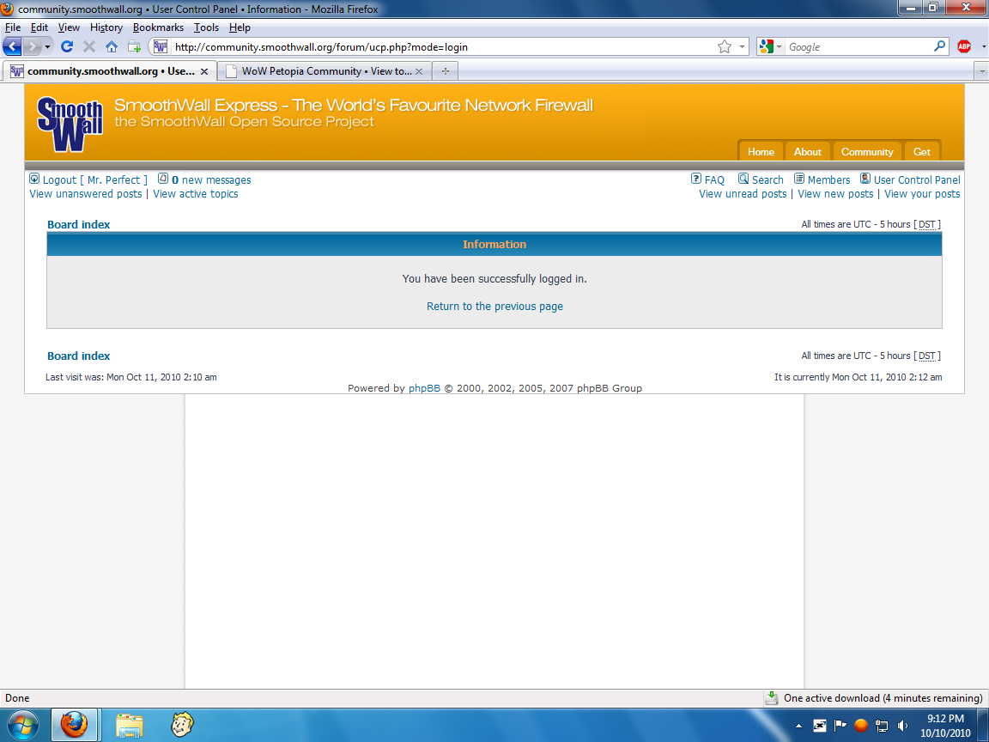Open the FAQ link
Screen dimensions: 989x742
714,179
